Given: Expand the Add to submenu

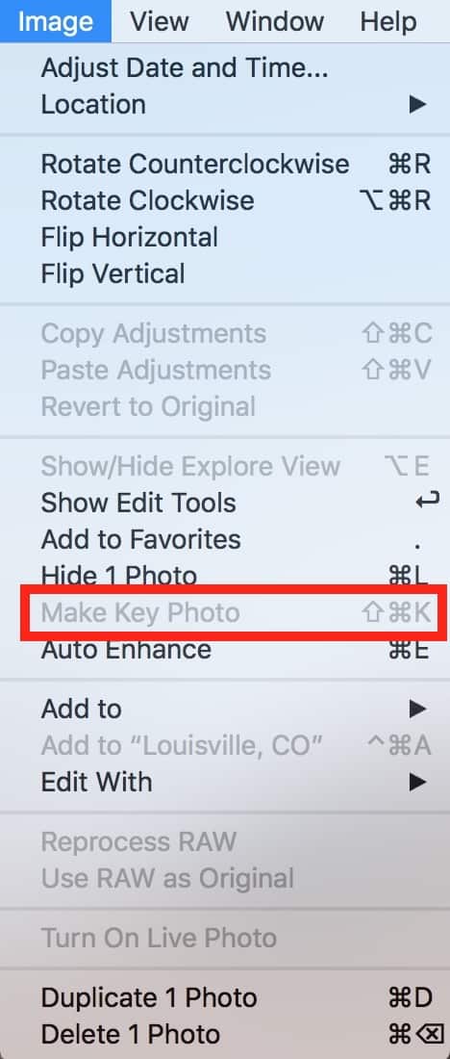Looking at the screenshot, I should 225,709.
